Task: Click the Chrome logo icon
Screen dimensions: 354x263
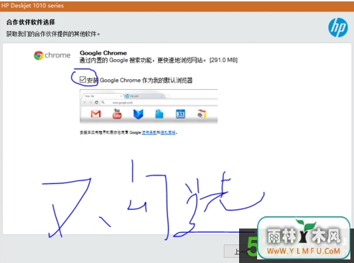Action: coord(39,55)
